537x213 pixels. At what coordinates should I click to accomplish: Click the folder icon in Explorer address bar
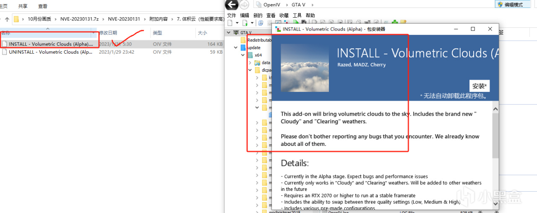[x=16, y=19]
